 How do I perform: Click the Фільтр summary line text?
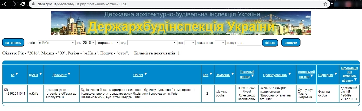pyautogui.click(x=66, y=53)
